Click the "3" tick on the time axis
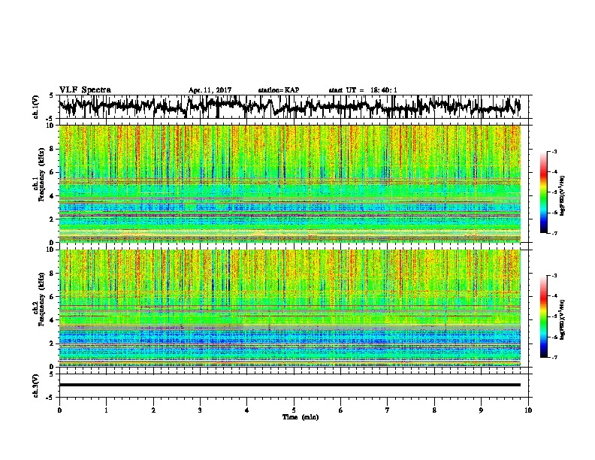 point(200,410)
